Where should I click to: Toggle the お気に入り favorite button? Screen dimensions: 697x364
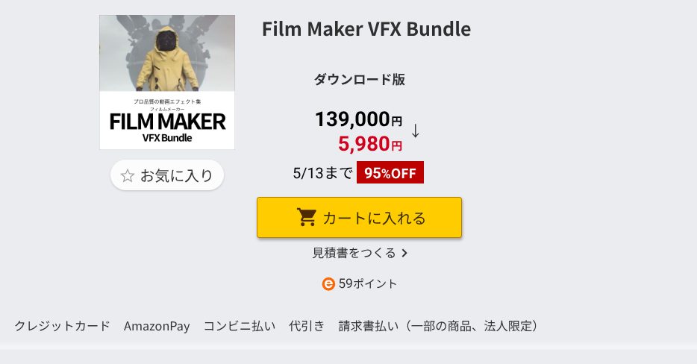coord(167,175)
